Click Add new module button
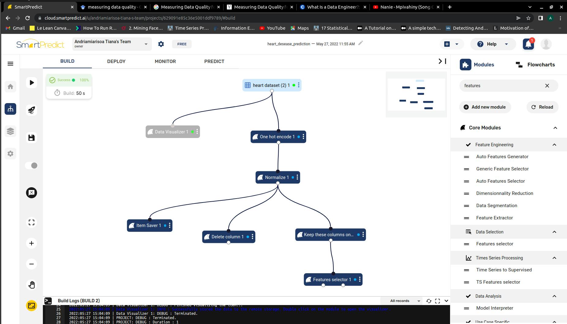567x324 pixels. point(485,107)
